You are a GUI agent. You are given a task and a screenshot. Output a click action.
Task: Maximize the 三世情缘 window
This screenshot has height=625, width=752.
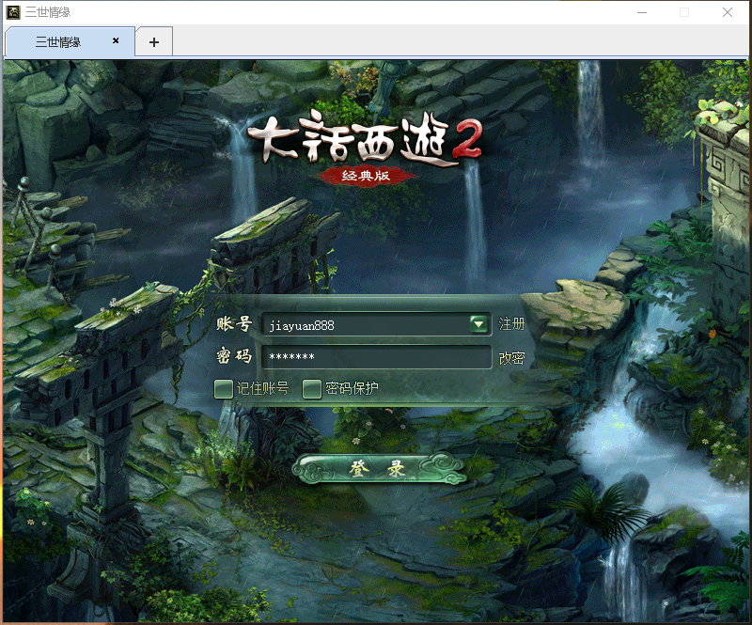point(684,12)
